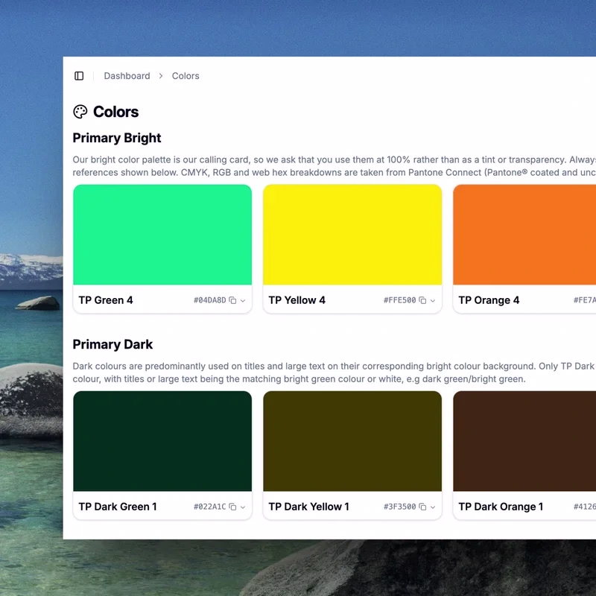This screenshot has width=596, height=596.
Task: Click the TP Dark Yellow 1 label
Action: (308, 507)
